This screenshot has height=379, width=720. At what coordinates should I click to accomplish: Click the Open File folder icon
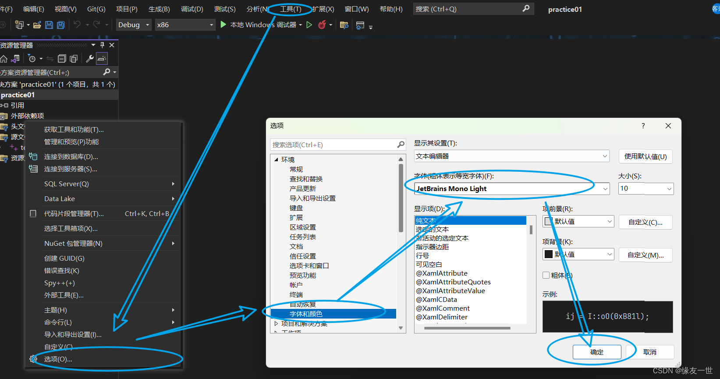point(37,25)
